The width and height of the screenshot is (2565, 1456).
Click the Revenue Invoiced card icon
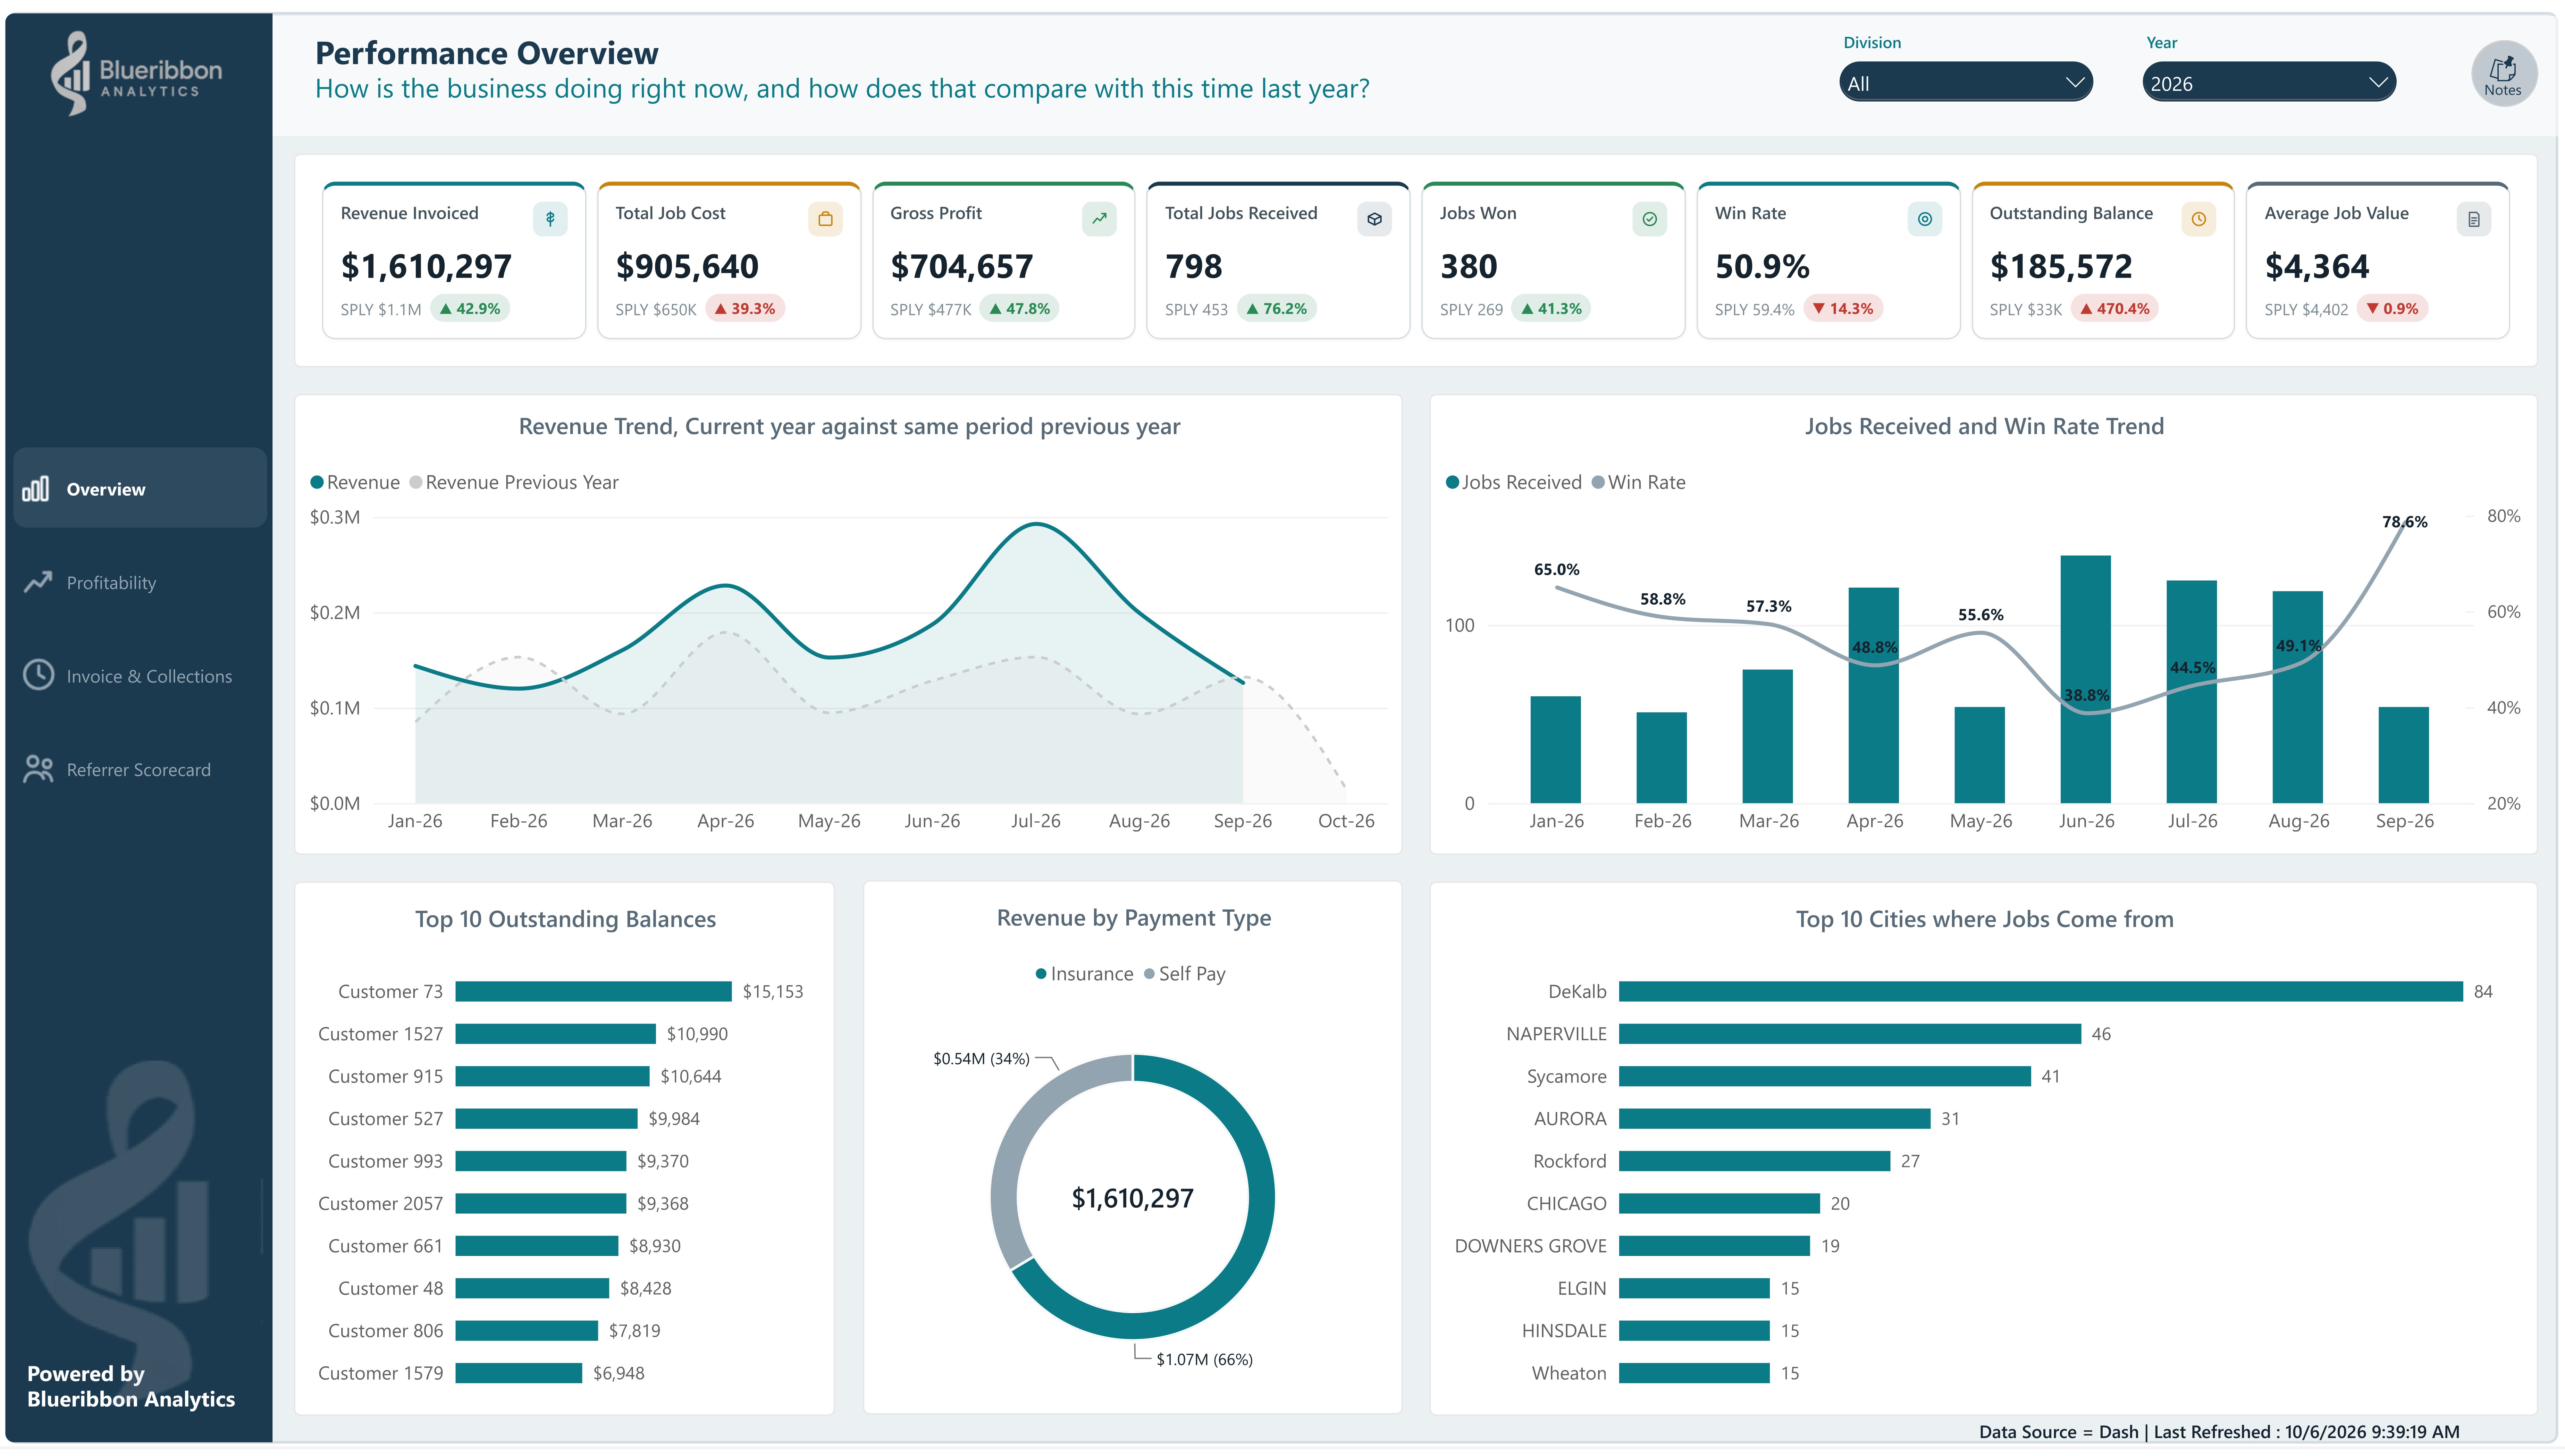[x=550, y=219]
